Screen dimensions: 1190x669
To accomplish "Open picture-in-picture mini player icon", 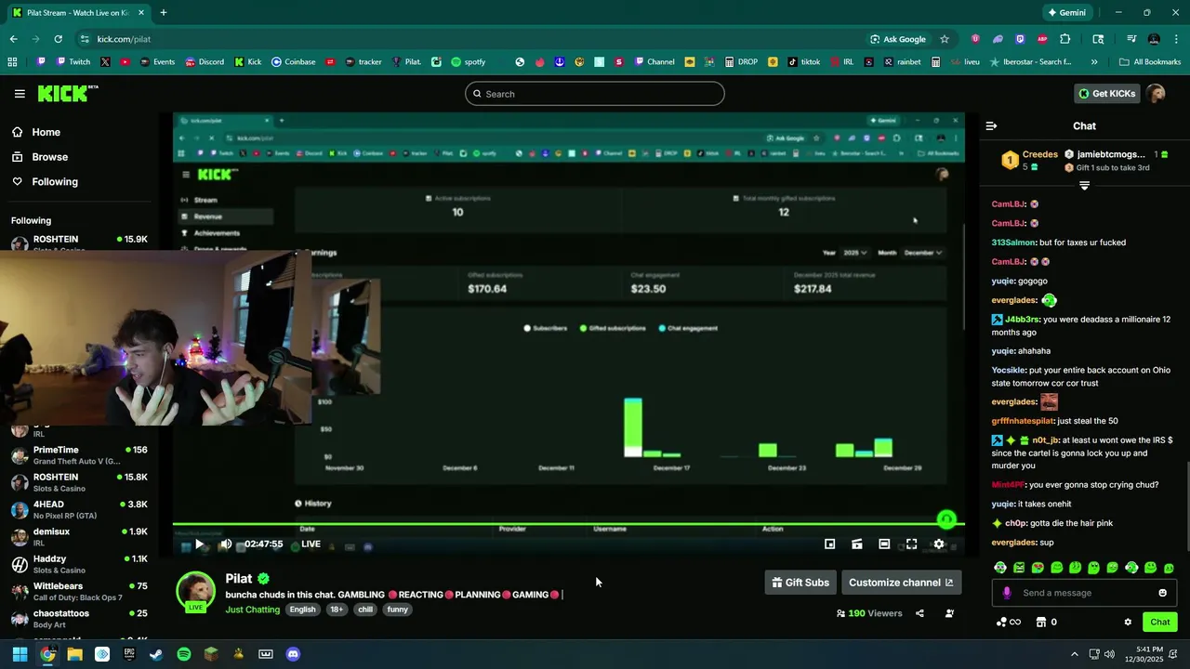I will (x=830, y=544).
